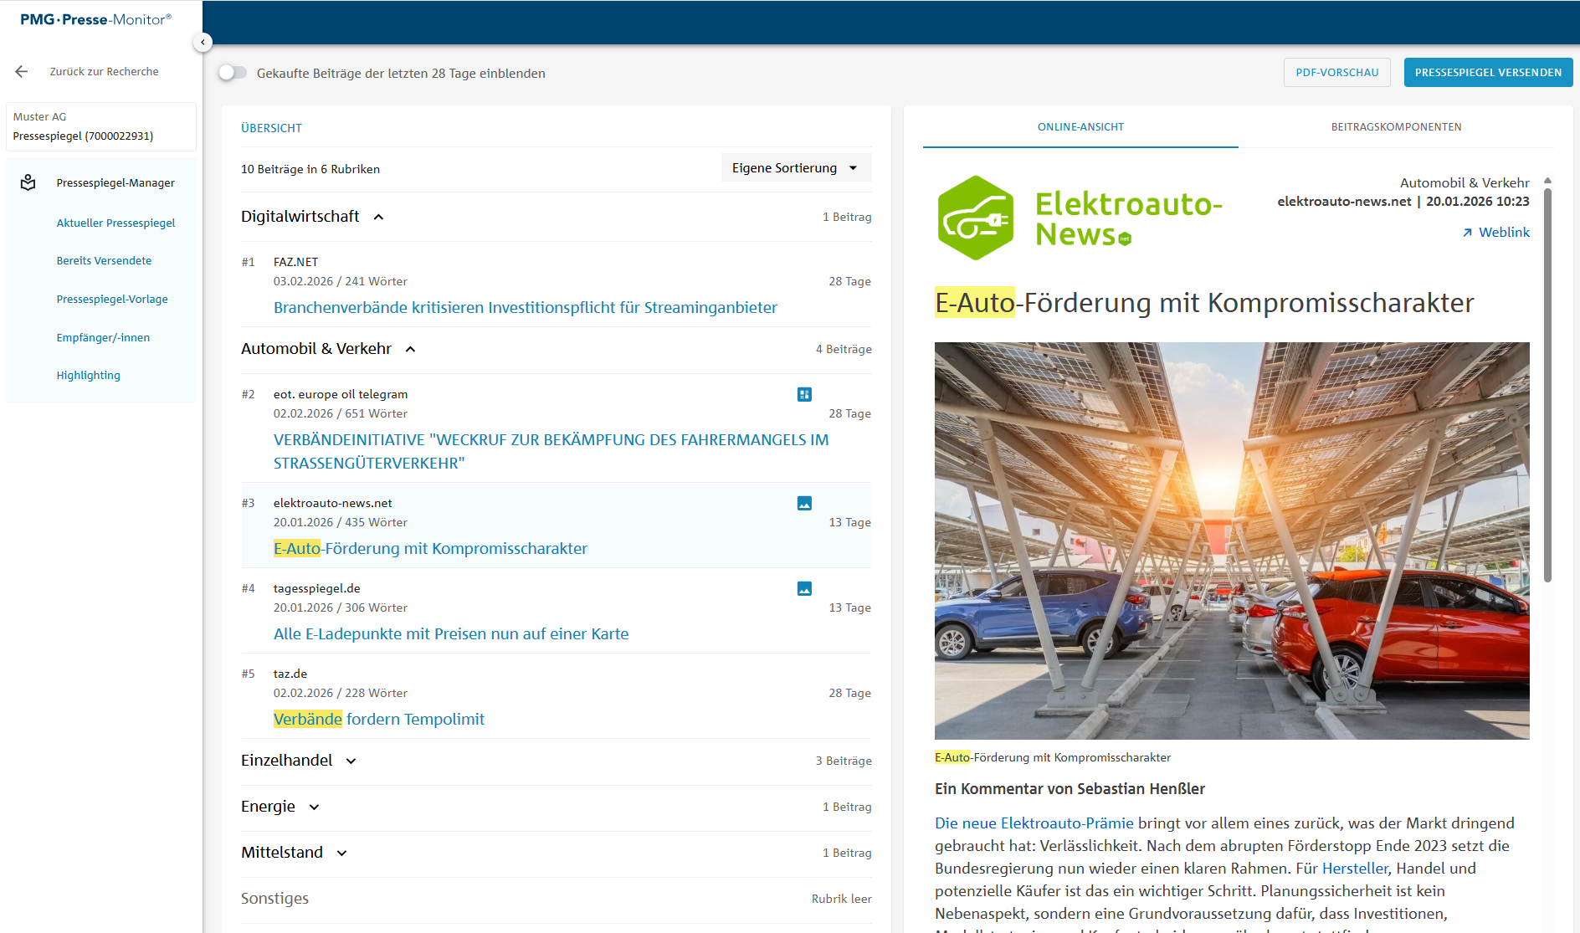Click the article preview scrollbar
This screenshot has width=1580, height=933.
coord(1547,385)
